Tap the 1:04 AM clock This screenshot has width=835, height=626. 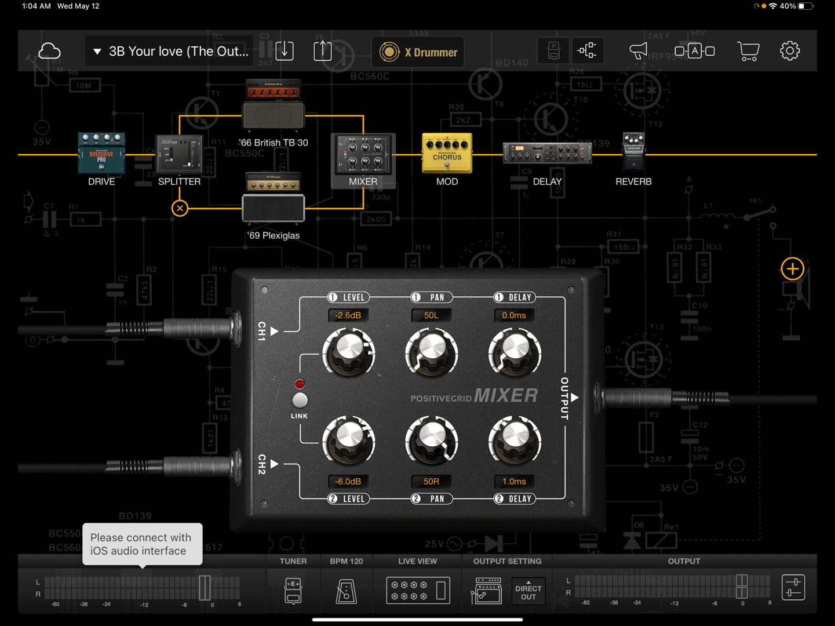(36, 6)
